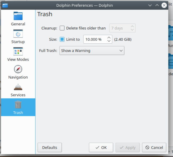Click the Cancel button
173x157 pixels.
[x=154, y=147]
